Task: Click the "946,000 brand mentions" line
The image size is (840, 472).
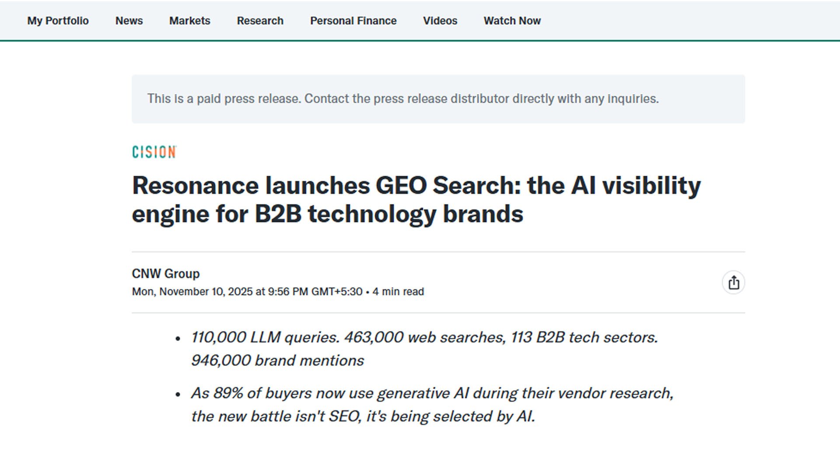Action: click(277, 361)
